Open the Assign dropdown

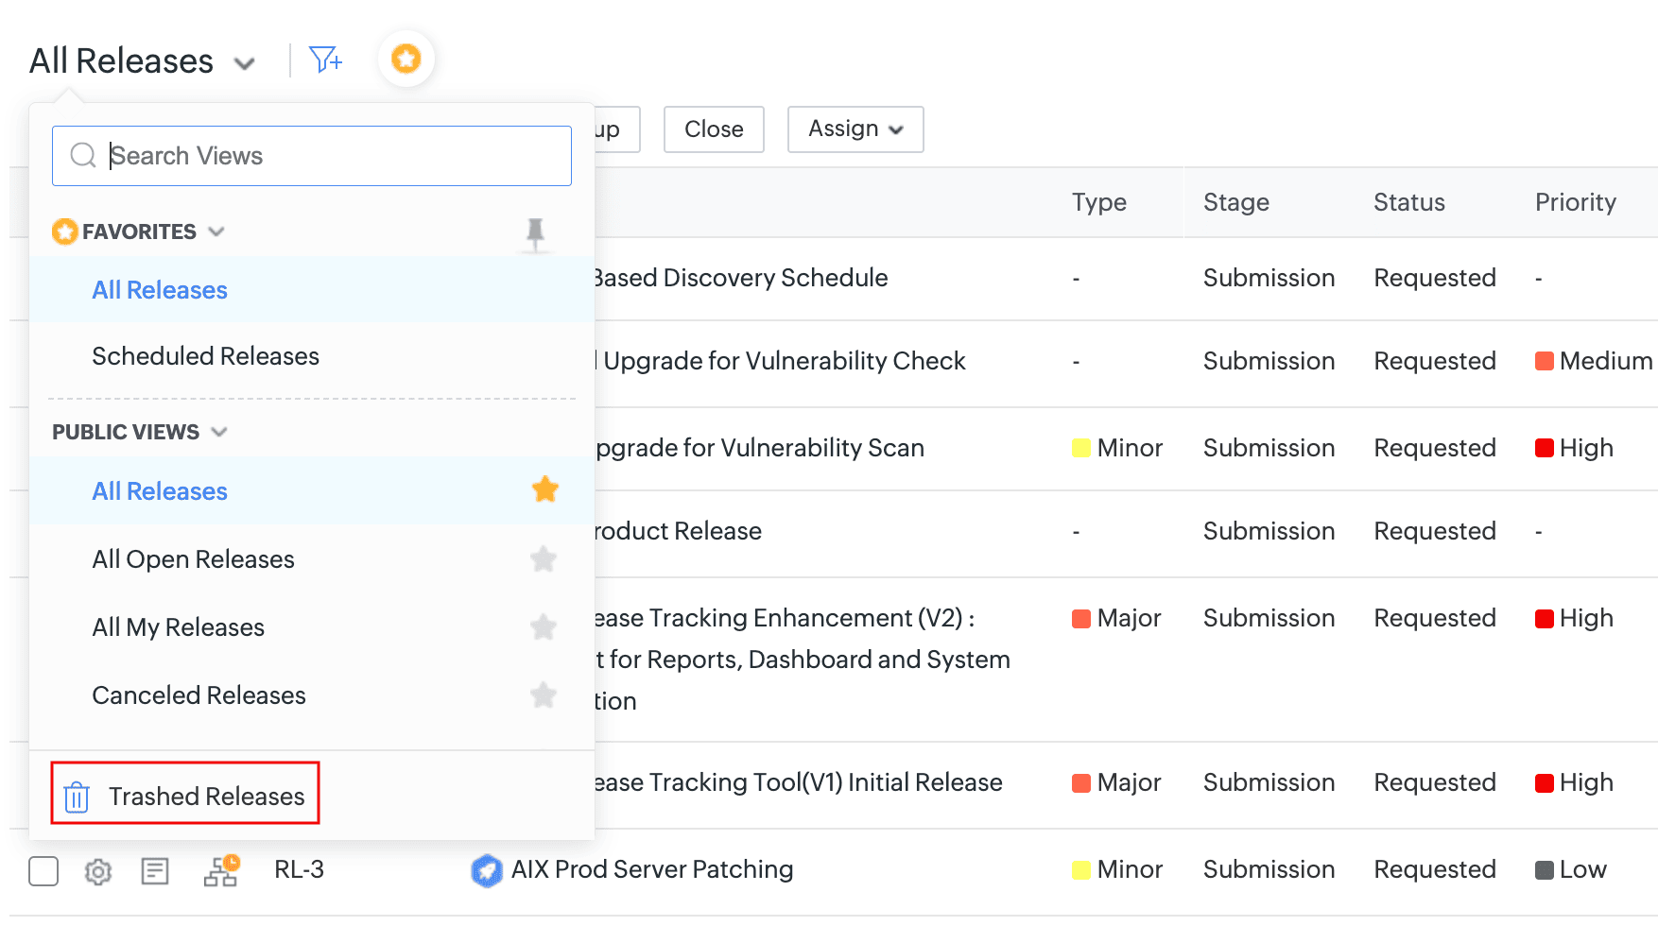855,129
